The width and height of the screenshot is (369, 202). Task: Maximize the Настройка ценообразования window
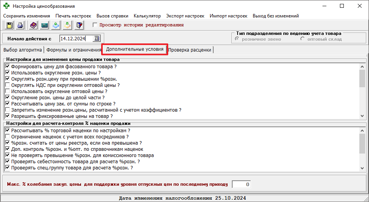(342, 6)
